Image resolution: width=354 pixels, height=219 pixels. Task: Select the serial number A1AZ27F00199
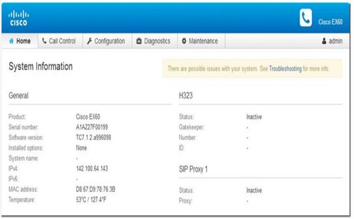tap(92, 127)
